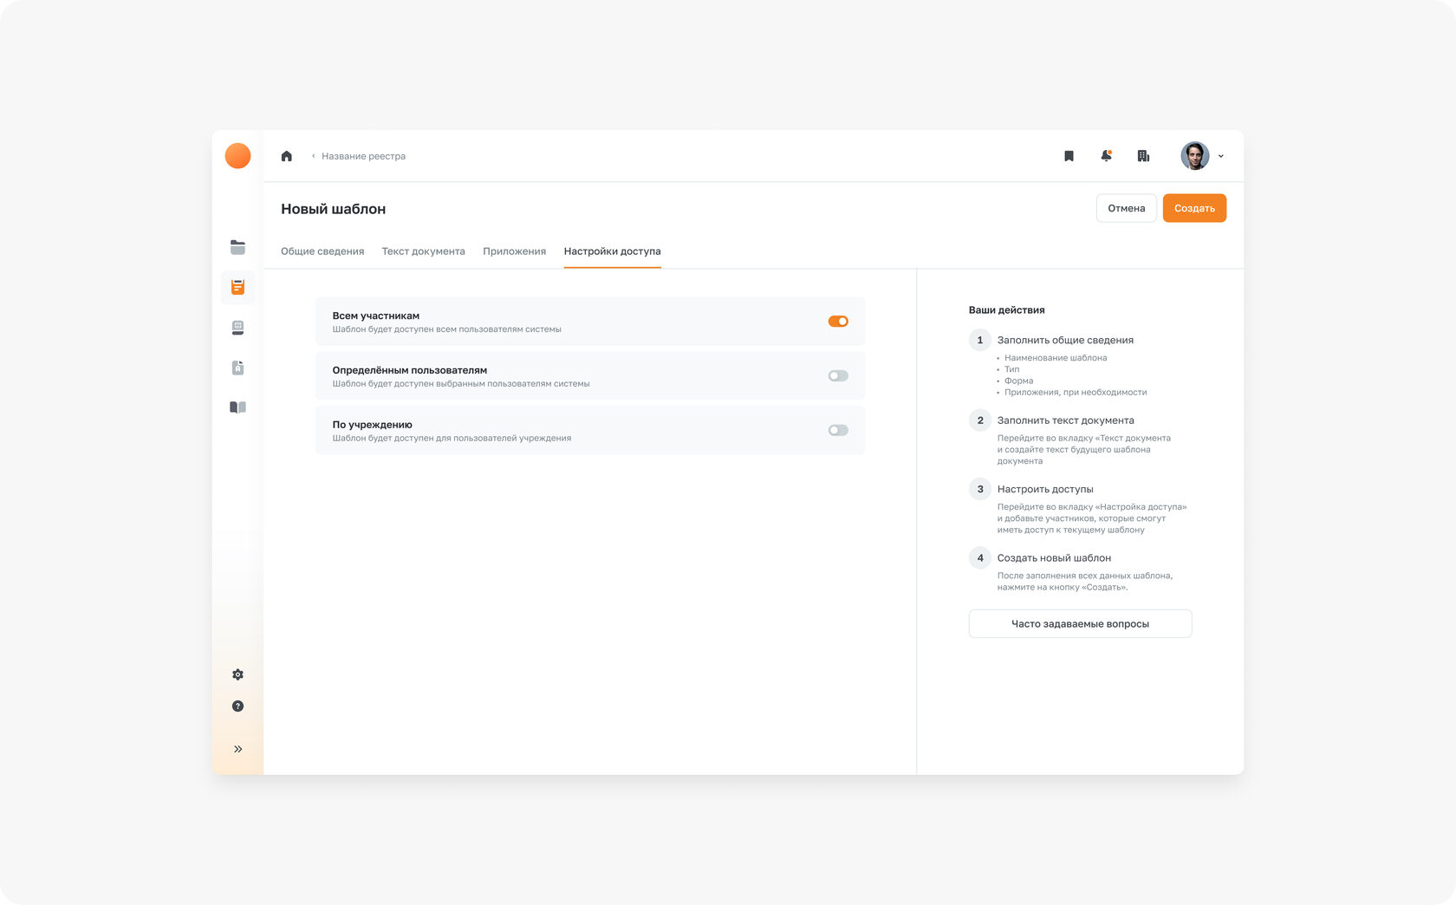Open settings gear in sidebar
This screenshot has width=1456, height=905.
click(237, 674)
